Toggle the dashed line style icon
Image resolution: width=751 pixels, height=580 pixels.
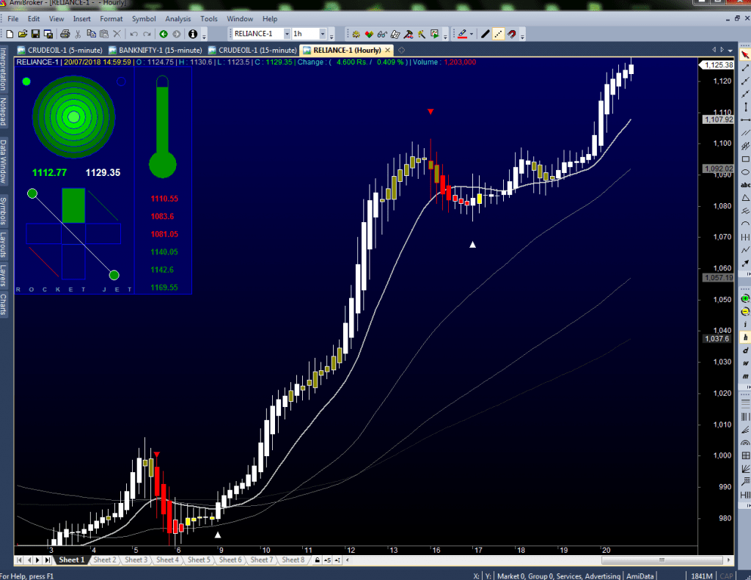(498, 34)
